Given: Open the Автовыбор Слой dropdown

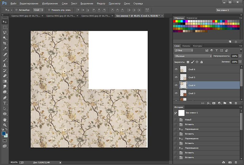Looking at the screenshot, I should click(x=38, y=10).
